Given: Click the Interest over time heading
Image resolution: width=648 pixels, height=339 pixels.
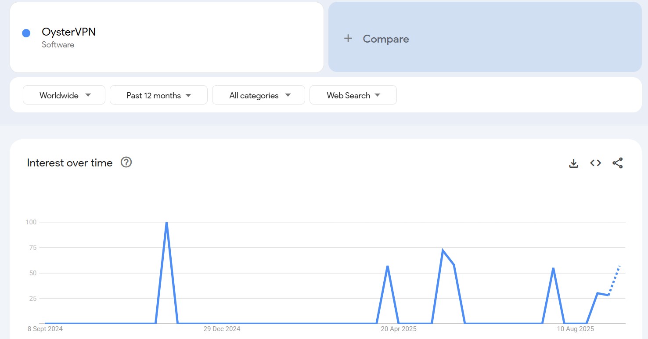Looking at the screenshot, I should coord(70,163).
